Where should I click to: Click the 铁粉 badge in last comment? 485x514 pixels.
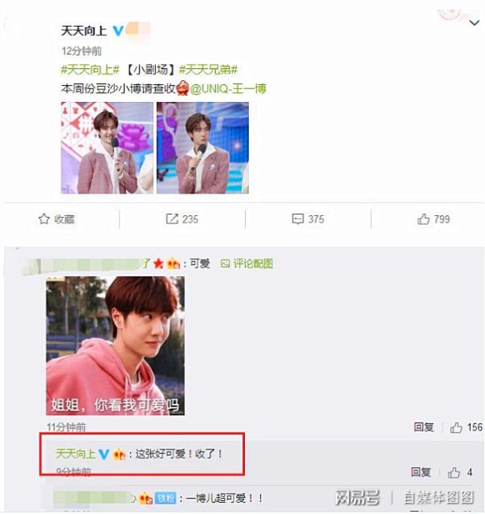[x=166, y=499]
